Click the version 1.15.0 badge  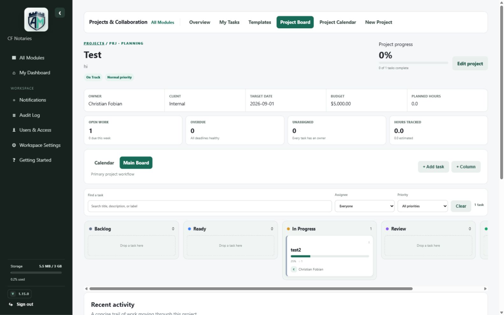20,294
